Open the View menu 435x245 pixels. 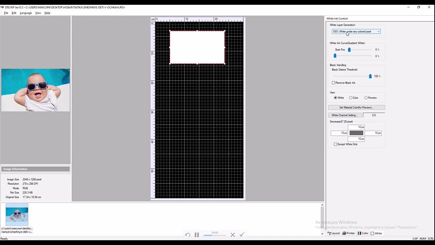click(x=38, y=13)
